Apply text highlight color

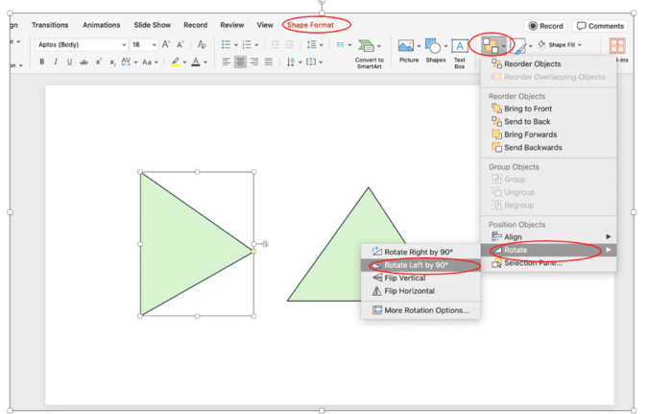tap(176, 62)
